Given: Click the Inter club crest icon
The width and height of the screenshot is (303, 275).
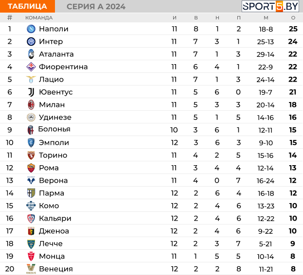Looking at the screenshot, I should [x=31, y=41].
